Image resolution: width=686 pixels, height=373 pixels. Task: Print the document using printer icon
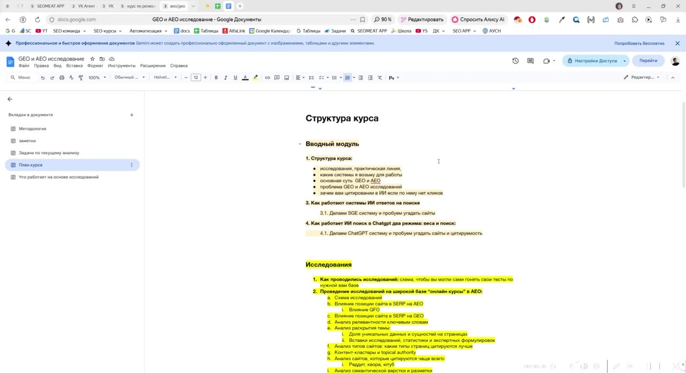pyautogui.click(x=62, y=78)
